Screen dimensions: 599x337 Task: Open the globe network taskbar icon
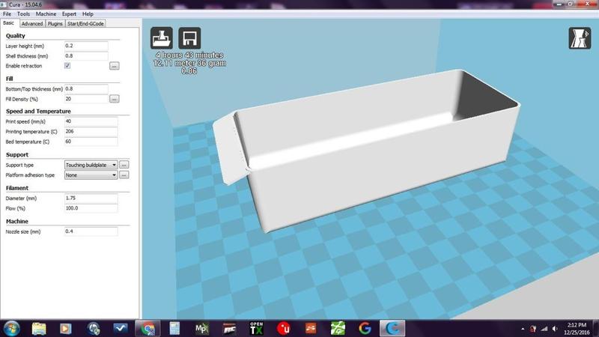pyautogui.click(x=93, y=328)
